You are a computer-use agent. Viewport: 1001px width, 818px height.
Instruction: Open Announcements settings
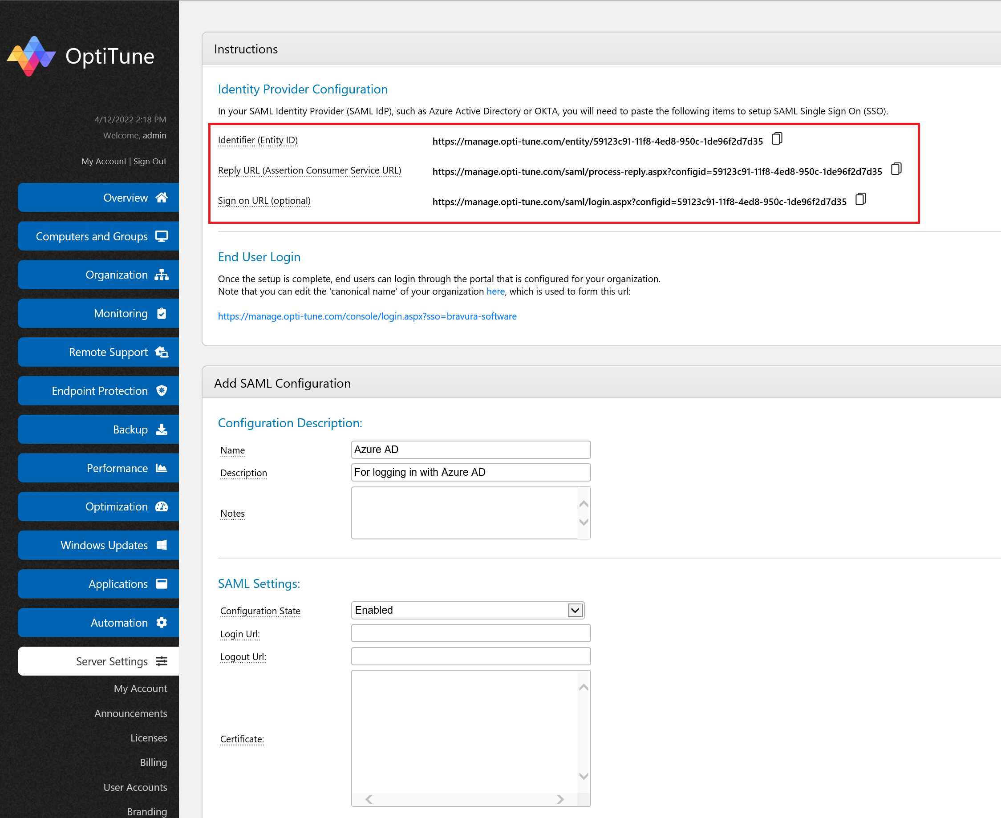coord(130,713)
